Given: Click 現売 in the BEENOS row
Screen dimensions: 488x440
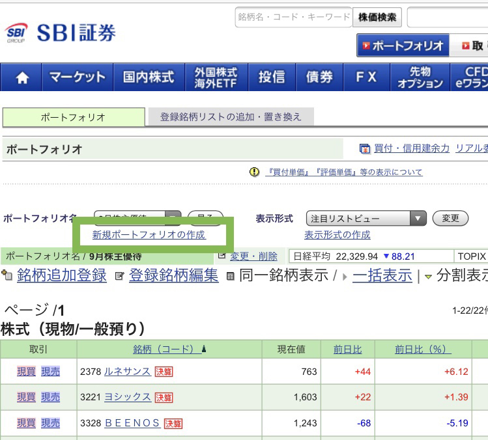Looking at the screenshot, I should click(x=50, y=423).
